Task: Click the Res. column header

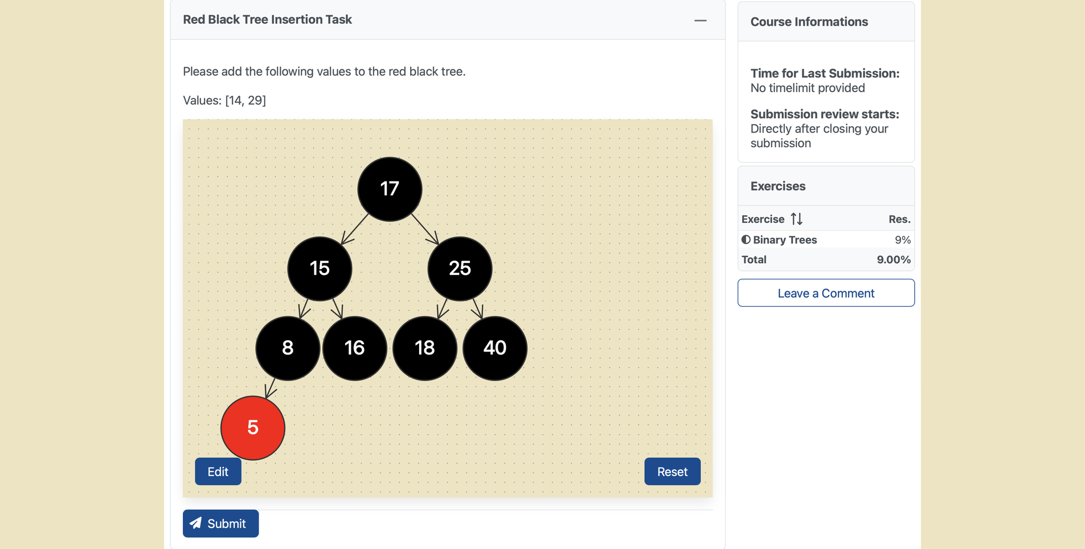Action: (x=899, y=219)
